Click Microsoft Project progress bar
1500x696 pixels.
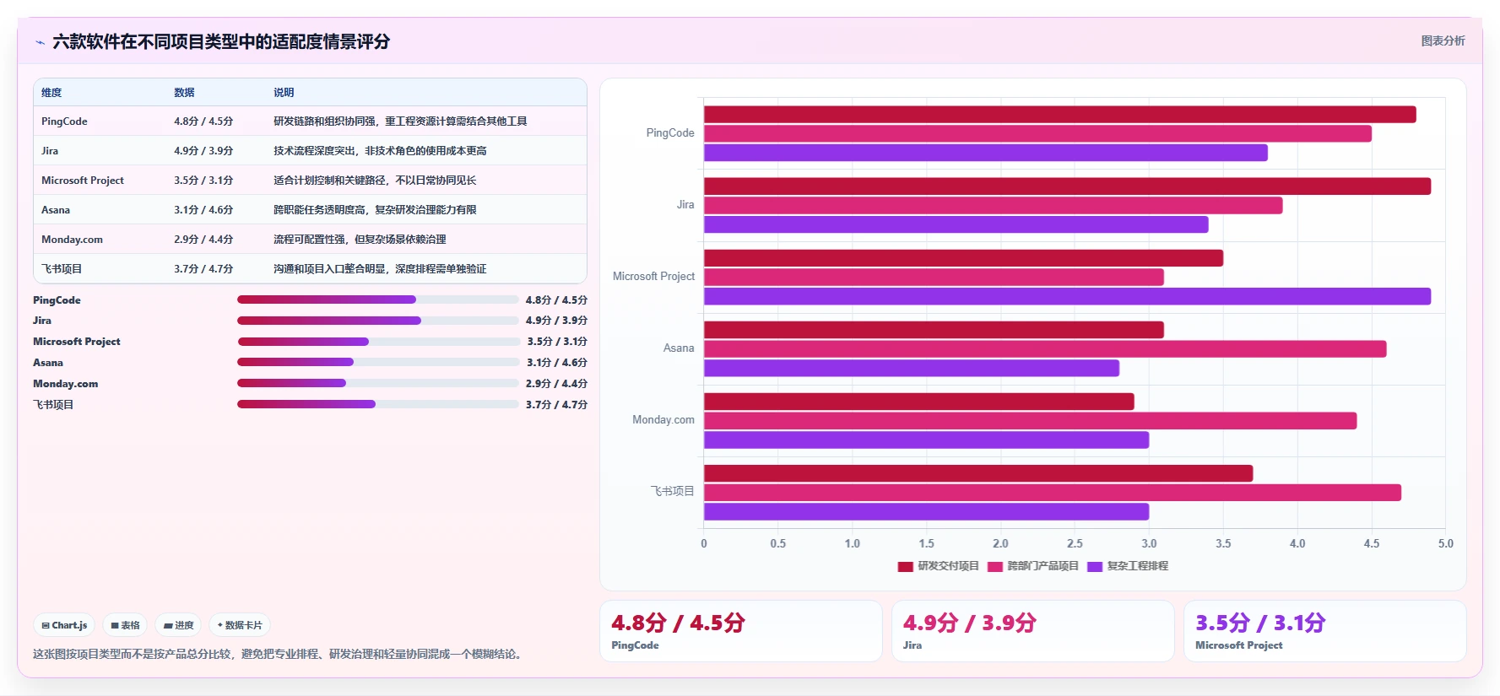coord(378,342)
